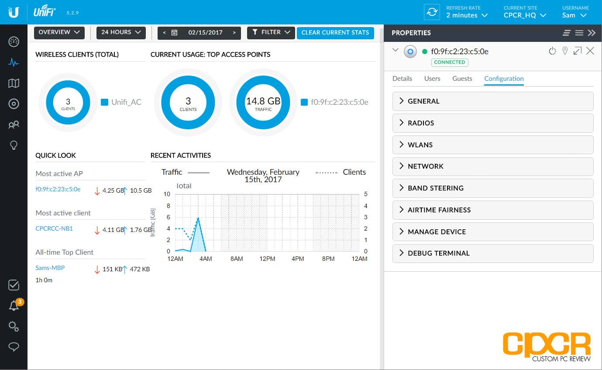Toggle the Traffic line legend
Viewport: 602px width, 370px height.
coord(185,172)
